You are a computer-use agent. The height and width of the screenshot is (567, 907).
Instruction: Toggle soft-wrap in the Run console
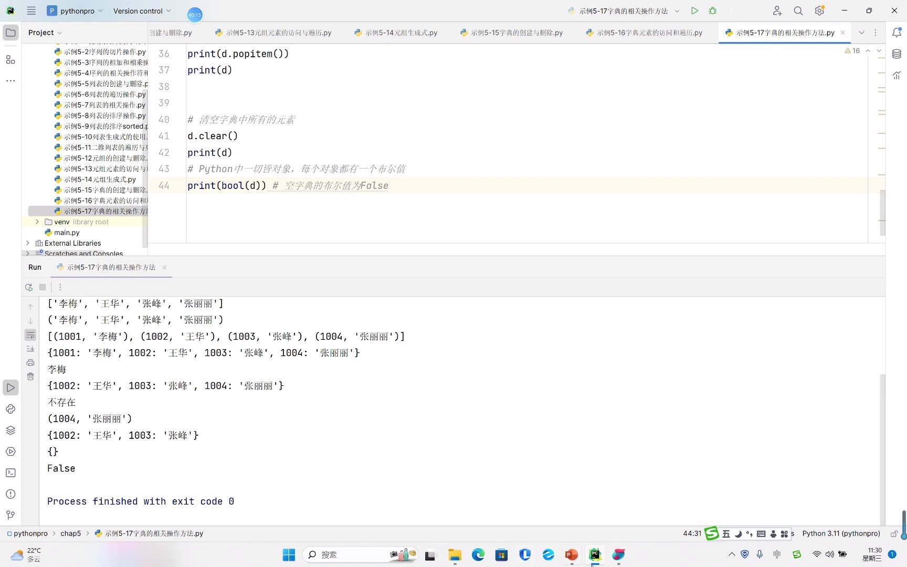[30, 335]
